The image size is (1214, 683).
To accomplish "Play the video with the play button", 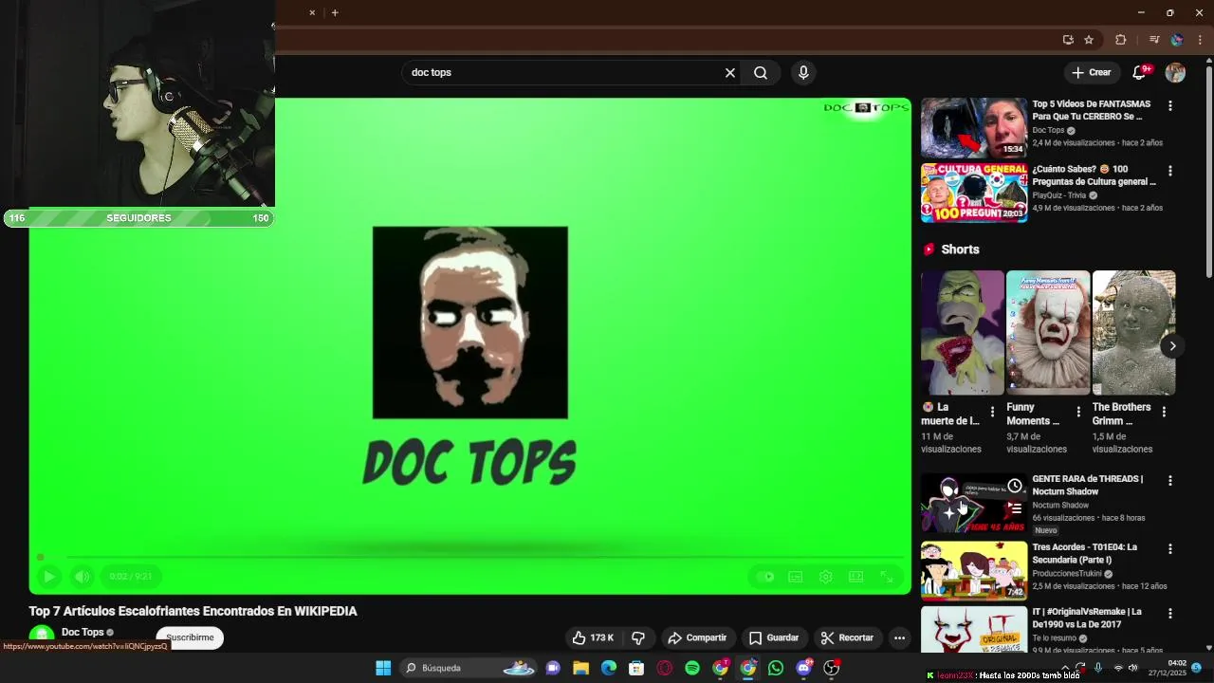I will coord(49,577).
